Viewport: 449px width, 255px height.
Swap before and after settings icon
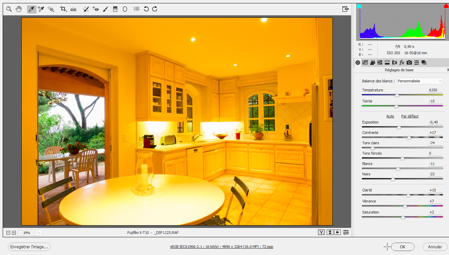330,232
